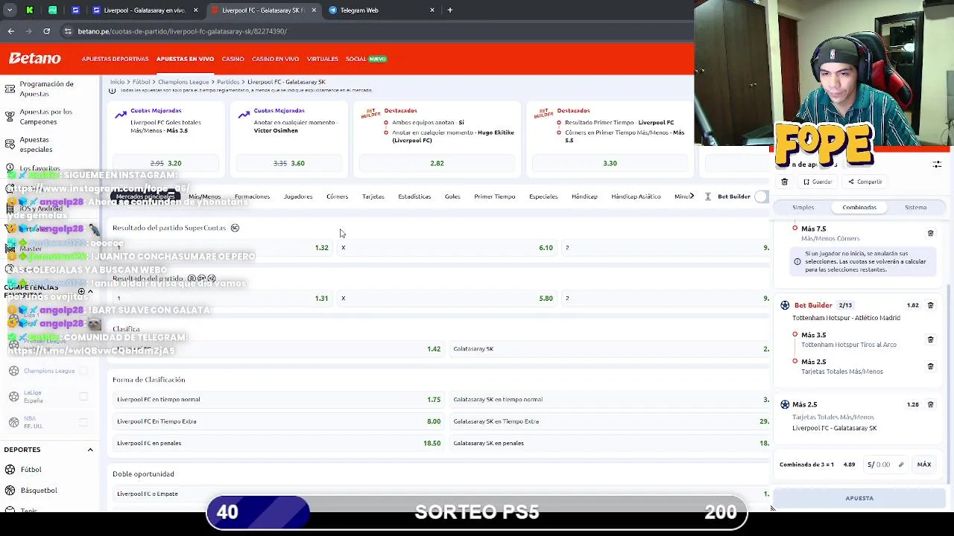The width and height of the screenshot is (954, 536).
Task: Select the Destacados Bet Builder odds 2.82
Action: point(437,163)
